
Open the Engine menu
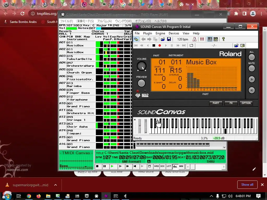point(160,33)
